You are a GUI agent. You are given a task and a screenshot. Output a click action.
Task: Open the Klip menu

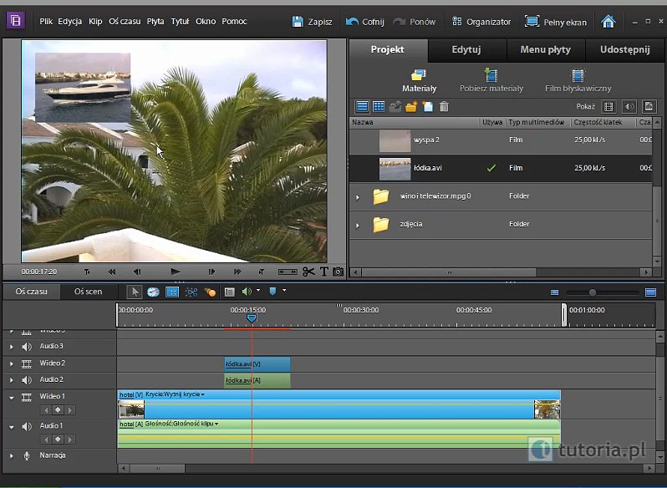click(95, 21)
